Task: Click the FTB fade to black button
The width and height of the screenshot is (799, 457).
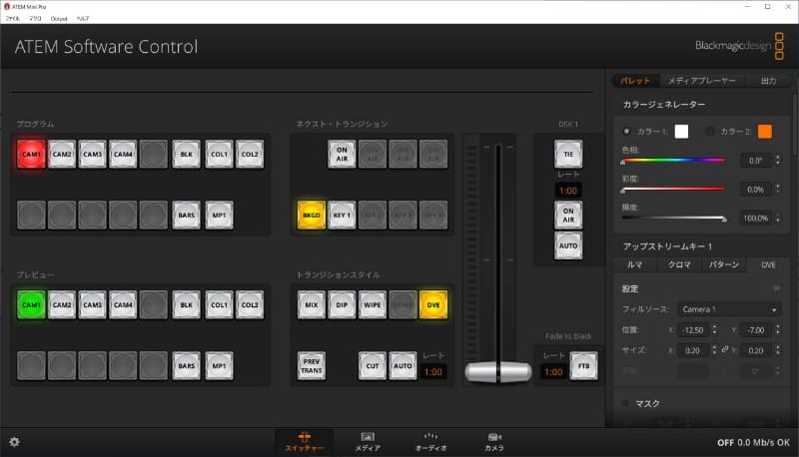Action: [x=583, y=365]
